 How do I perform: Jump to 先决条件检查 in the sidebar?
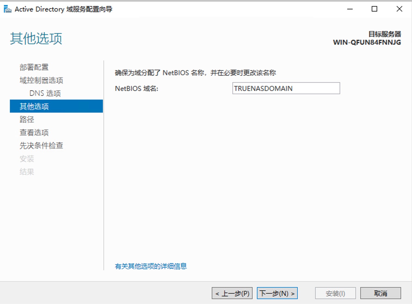click(x=41, y=145)
